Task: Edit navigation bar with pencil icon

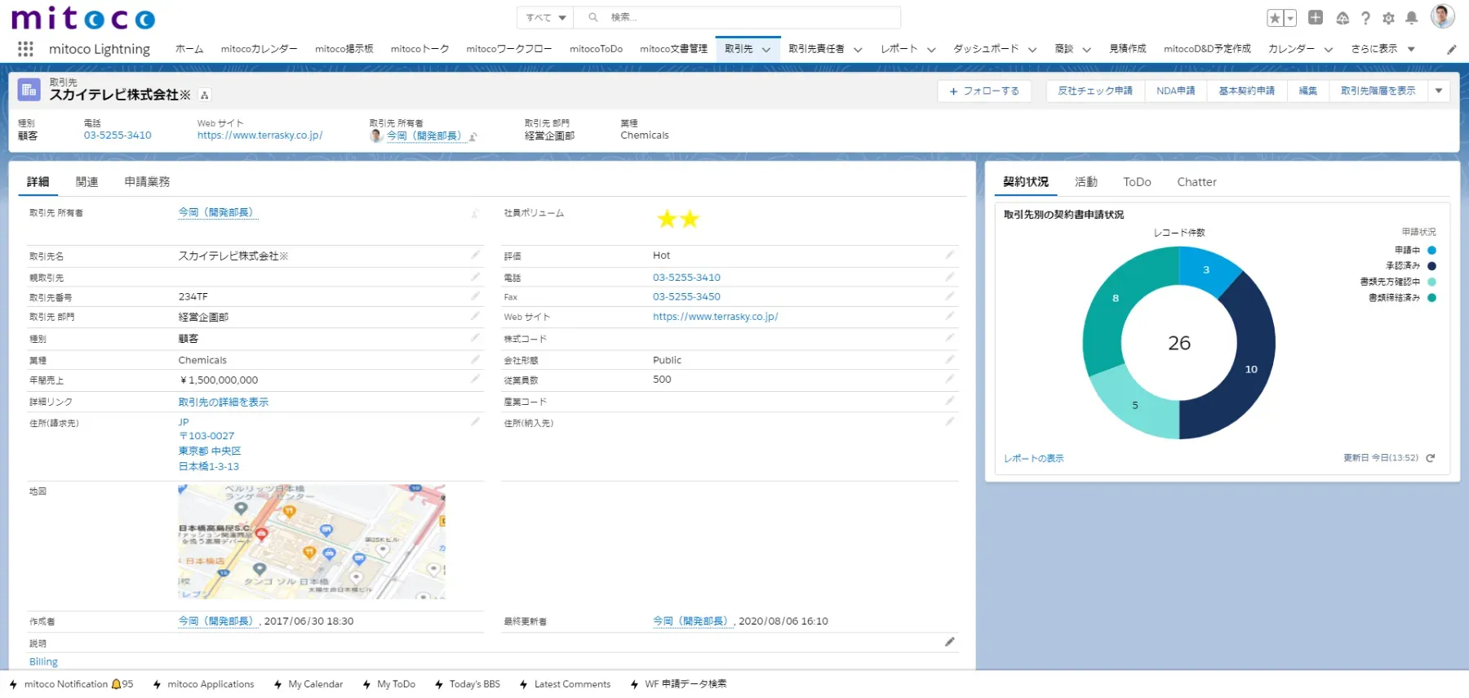Action: pyautogui.click(x=1452, y=50)
